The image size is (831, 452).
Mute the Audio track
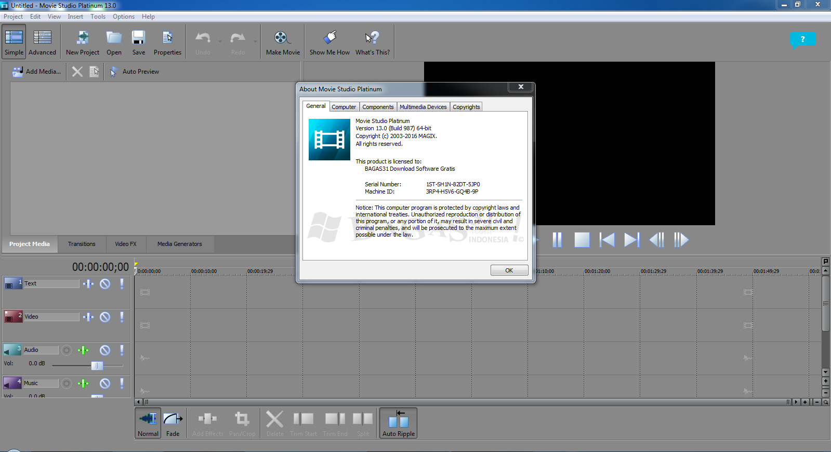tap(105, 350)
